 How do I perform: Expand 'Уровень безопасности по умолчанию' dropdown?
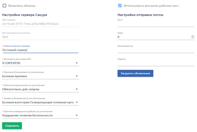click(x=77, y=102)
